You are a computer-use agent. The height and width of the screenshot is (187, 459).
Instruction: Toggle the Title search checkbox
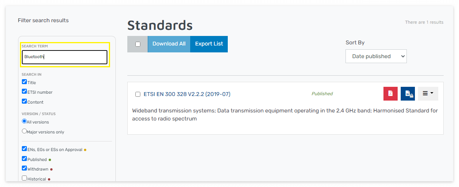point(24,82)
